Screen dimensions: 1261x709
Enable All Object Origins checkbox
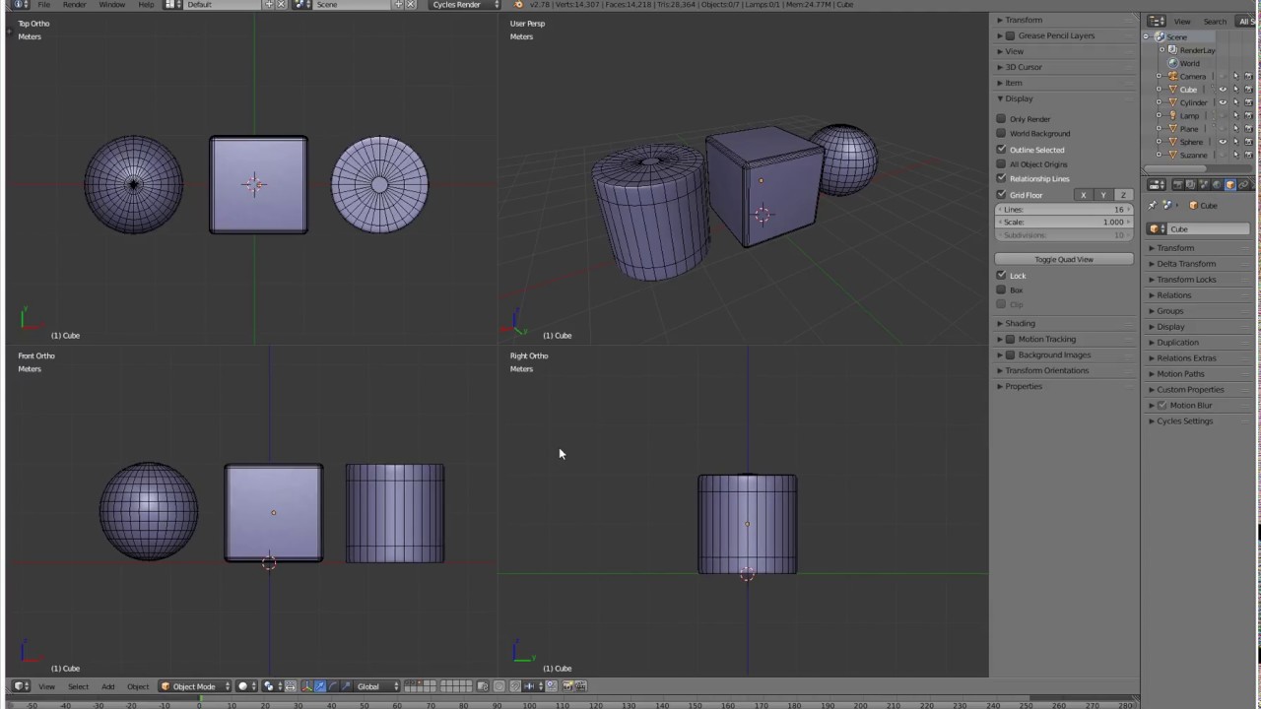1001,163
